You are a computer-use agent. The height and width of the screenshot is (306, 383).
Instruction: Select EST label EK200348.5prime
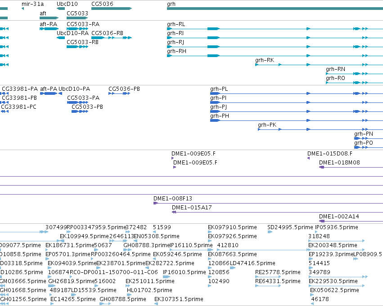[333, 245]
